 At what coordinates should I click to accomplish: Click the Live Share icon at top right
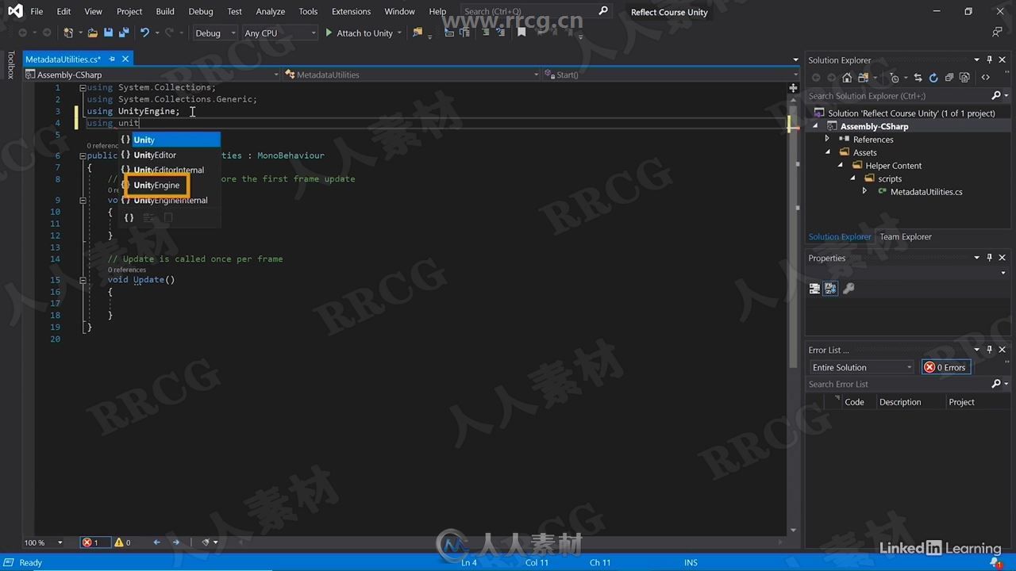click(x=997, y=33)
